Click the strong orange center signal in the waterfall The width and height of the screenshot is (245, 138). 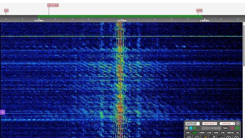point(120,80)
